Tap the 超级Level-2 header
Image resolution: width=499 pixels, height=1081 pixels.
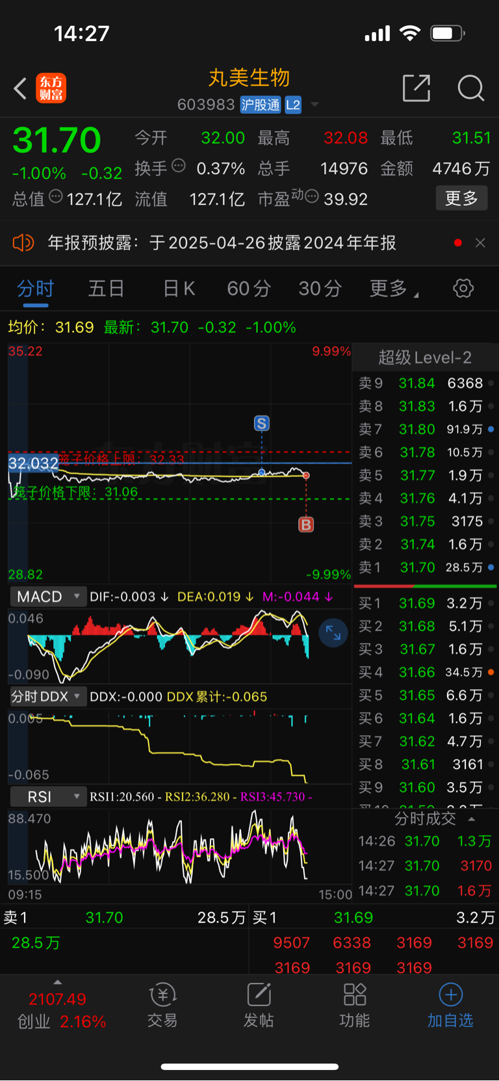click(x=425, y=358)
